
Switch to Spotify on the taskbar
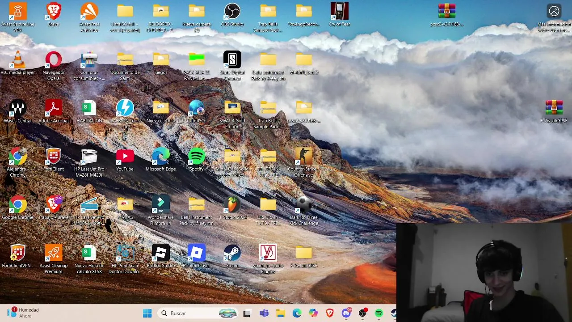click(x=379, y=313)
